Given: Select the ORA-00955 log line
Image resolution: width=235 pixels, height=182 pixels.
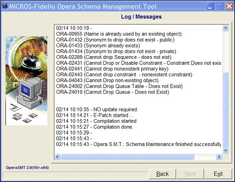Looking at the screenshot, I should coord(119,34).
